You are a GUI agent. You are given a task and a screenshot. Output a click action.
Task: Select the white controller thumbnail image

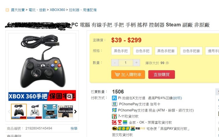click(x=34, y=111)
